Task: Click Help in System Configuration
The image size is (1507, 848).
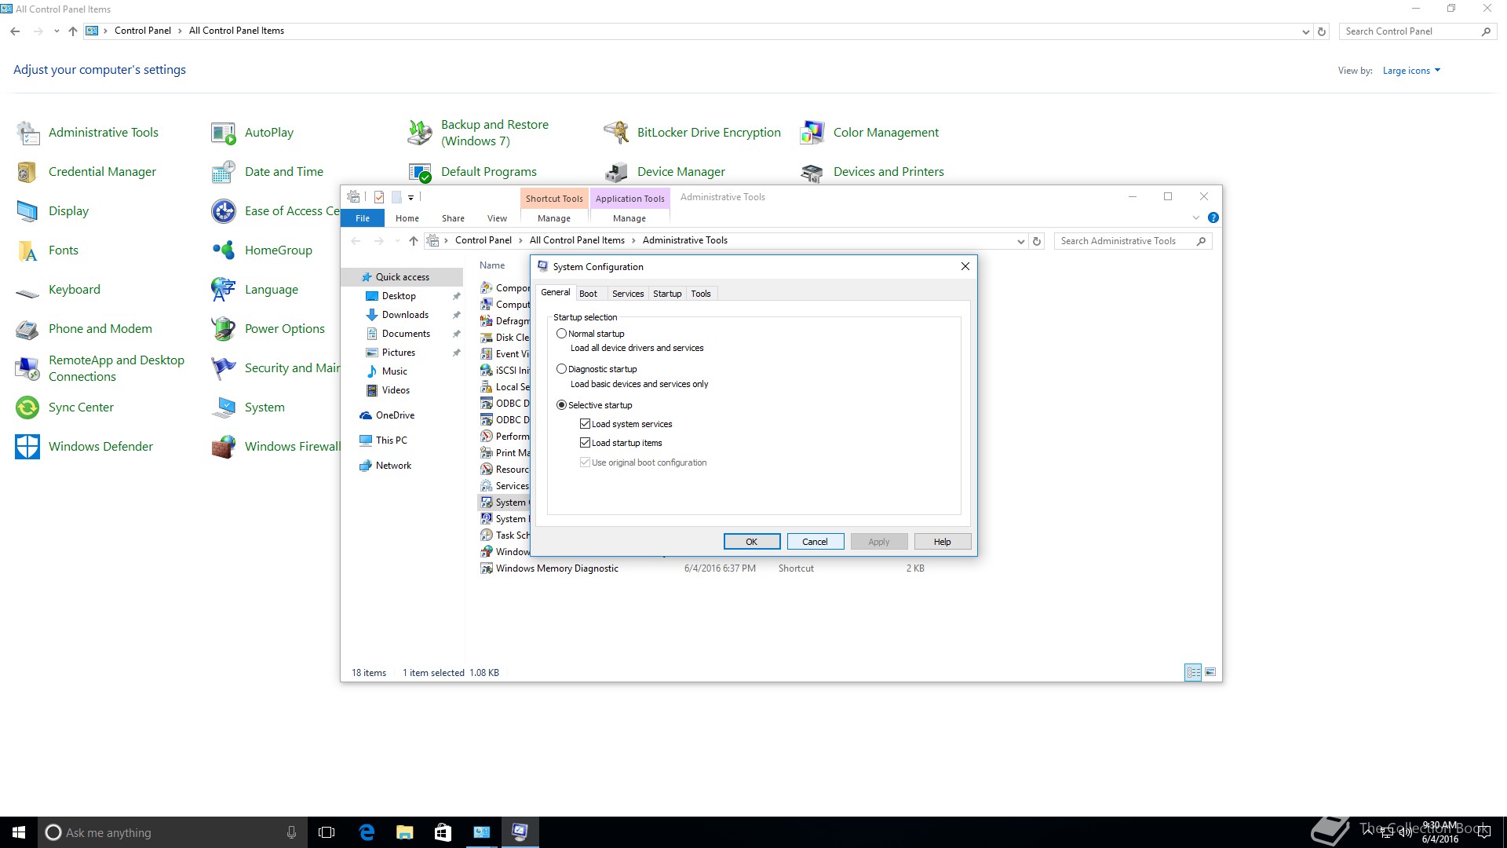Action: (x=942, y=542)
